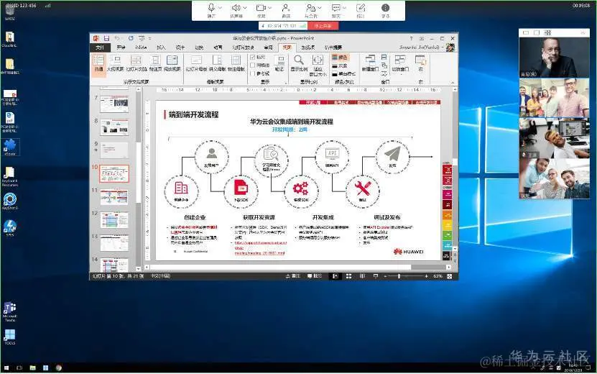Open the chat (聊天) icon in meeting toolbar

point(335,8)
